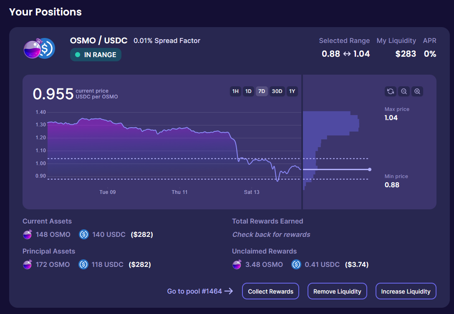Open the Go to pool #1464 link
Viewport: 454px width, 314px height.
coord(200,291)
